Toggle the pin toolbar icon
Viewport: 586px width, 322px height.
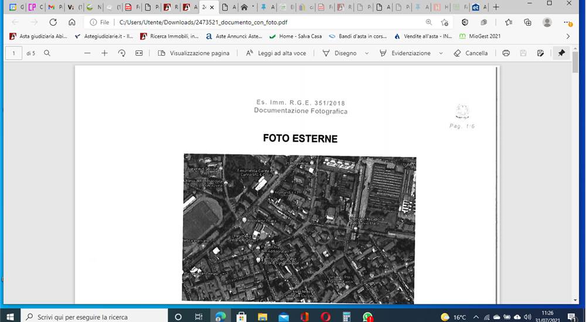pos(561,53)
